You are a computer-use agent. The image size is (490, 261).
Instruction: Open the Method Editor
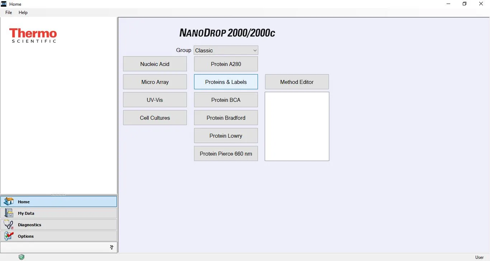[x=297, y=82]
